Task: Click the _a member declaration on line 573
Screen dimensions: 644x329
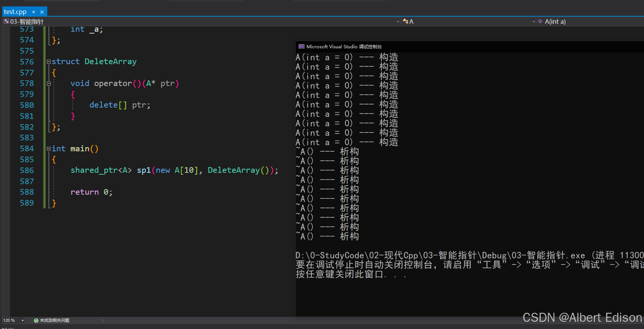Action: [x=87, y=29]
